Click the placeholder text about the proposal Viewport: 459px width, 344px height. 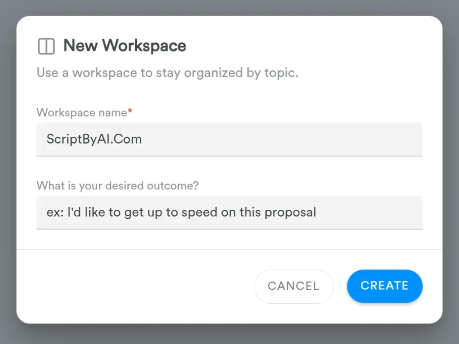[x=181, y=212]
